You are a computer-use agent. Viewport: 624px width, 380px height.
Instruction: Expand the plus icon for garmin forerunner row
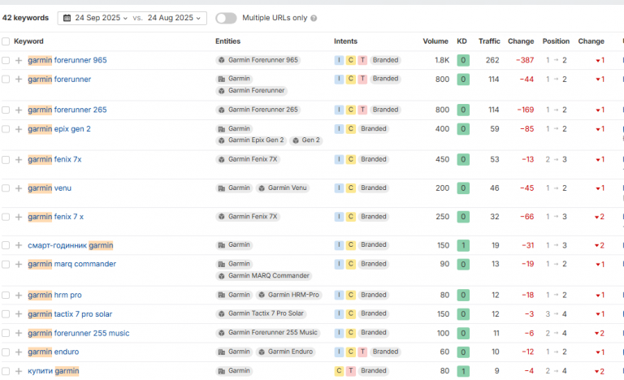tap(19, 80)
